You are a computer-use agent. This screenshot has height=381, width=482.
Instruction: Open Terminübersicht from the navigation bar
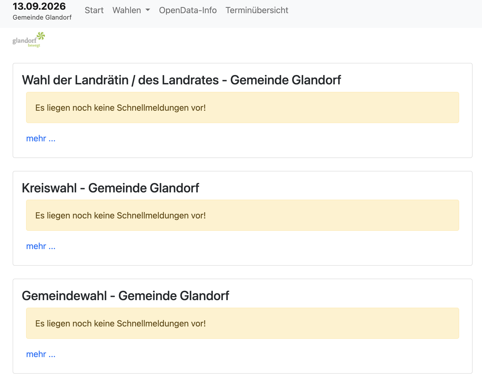[257, 10]
